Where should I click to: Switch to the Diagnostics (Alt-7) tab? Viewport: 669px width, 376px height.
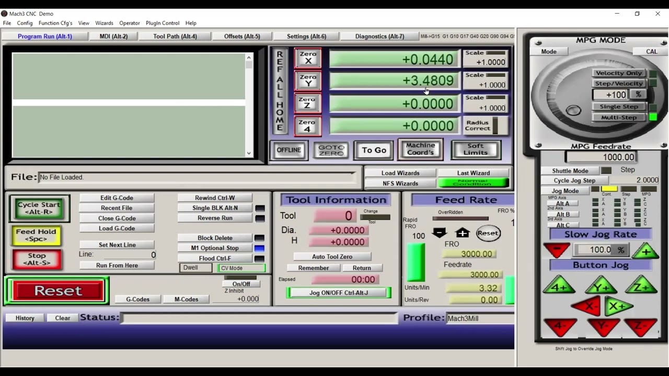pyautogui.click(x=379, y=36)
